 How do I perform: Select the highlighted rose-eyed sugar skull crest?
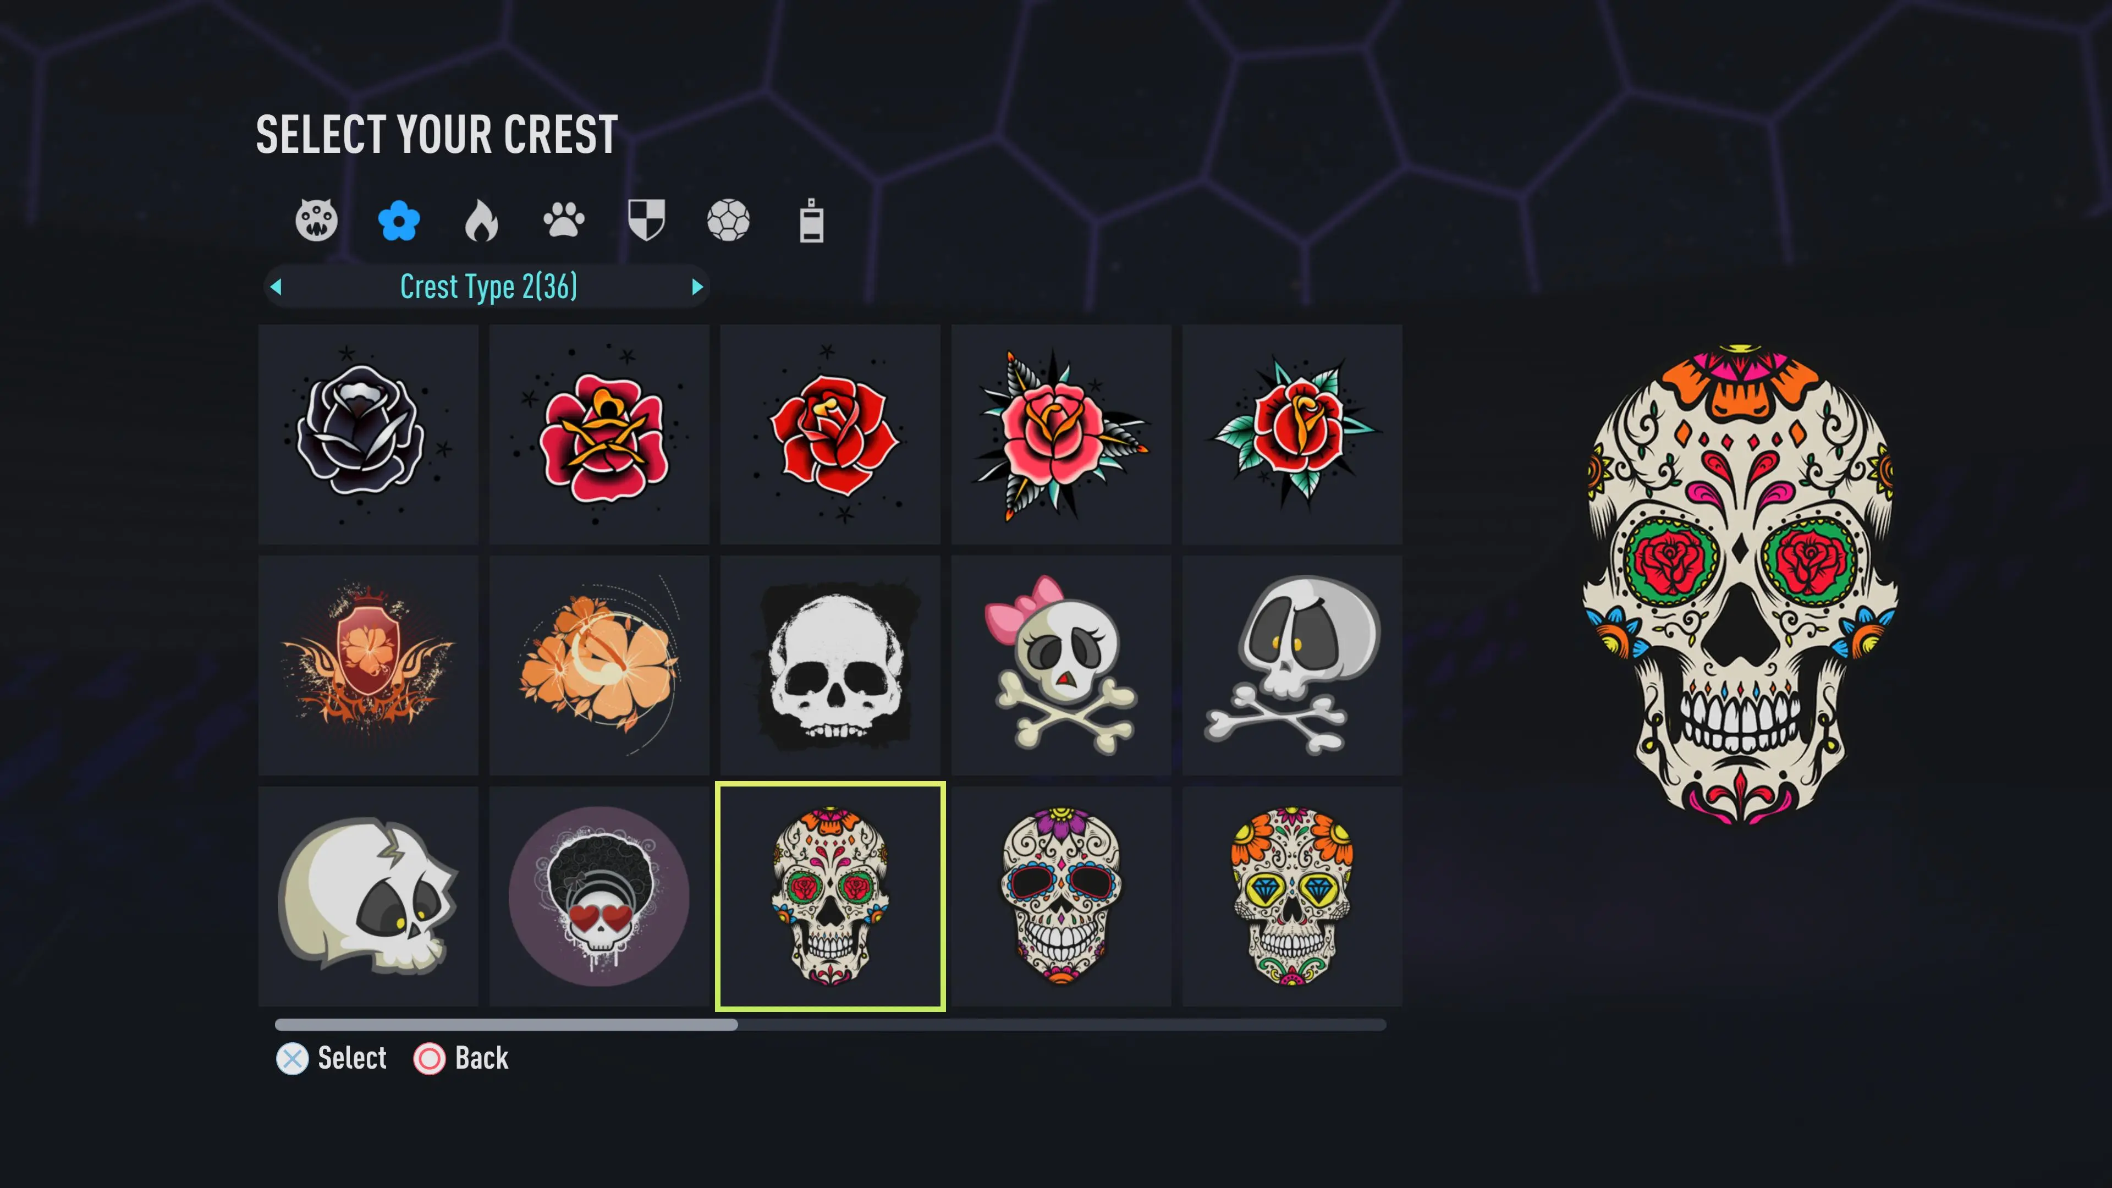point(831,897)
